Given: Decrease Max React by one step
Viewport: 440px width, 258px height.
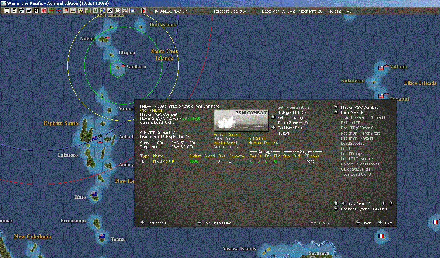Looking at the screenshot, I should point(343,203).
